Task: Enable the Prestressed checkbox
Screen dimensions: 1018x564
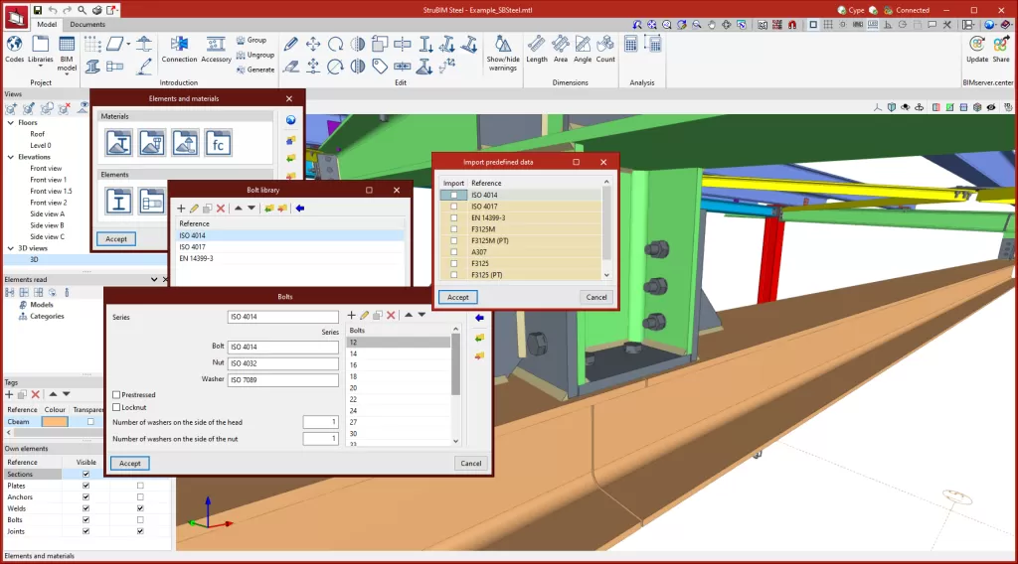Action: point(116,395)
